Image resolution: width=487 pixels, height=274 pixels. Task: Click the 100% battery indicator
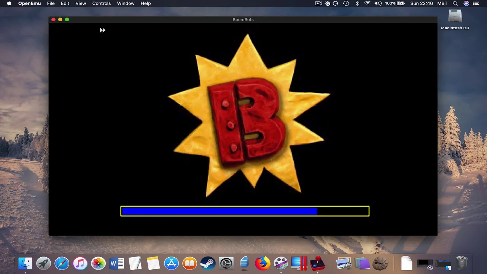click(x=395, y=3)
